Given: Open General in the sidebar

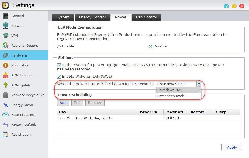Looking at the screenshot, I should tap(18, 16).
